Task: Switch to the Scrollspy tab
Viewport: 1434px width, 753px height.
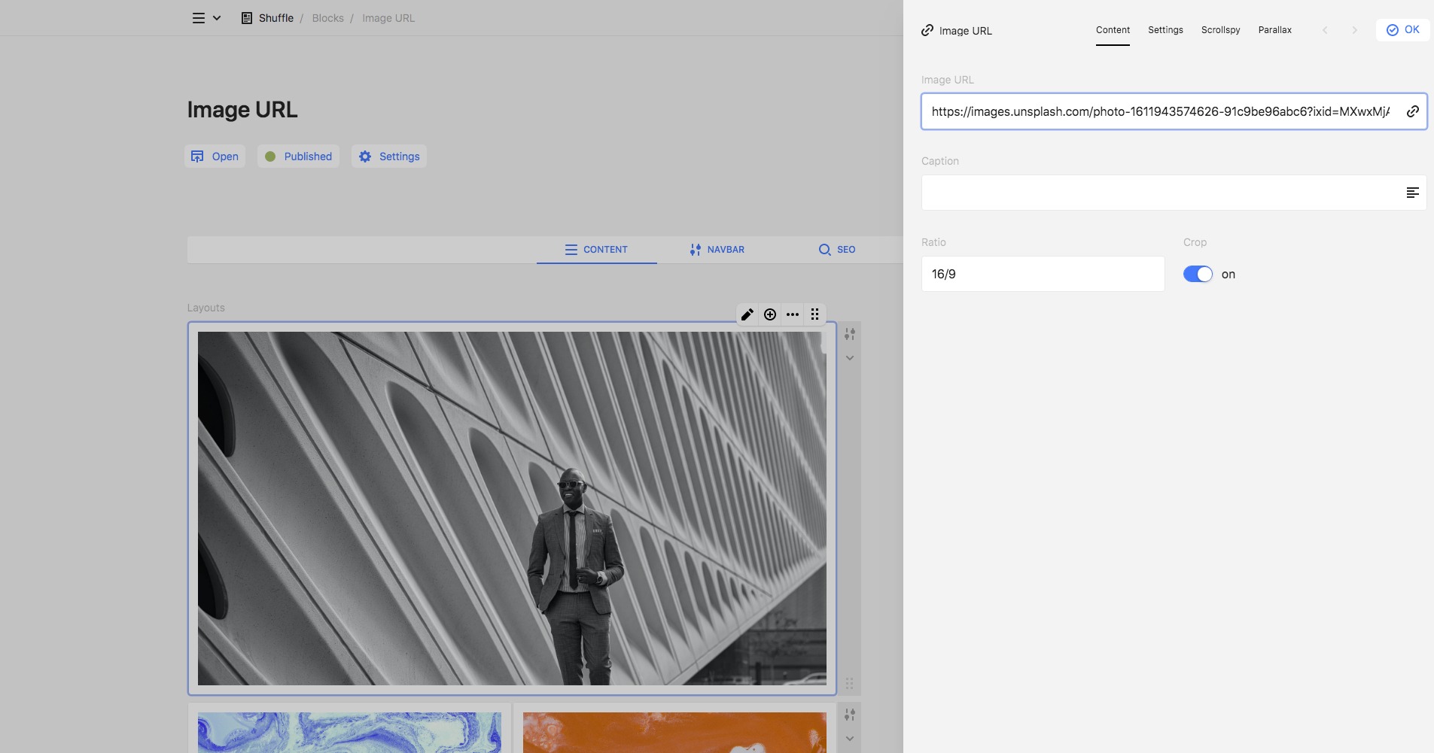Action: pyautogui.click(x=1220, y=30)
